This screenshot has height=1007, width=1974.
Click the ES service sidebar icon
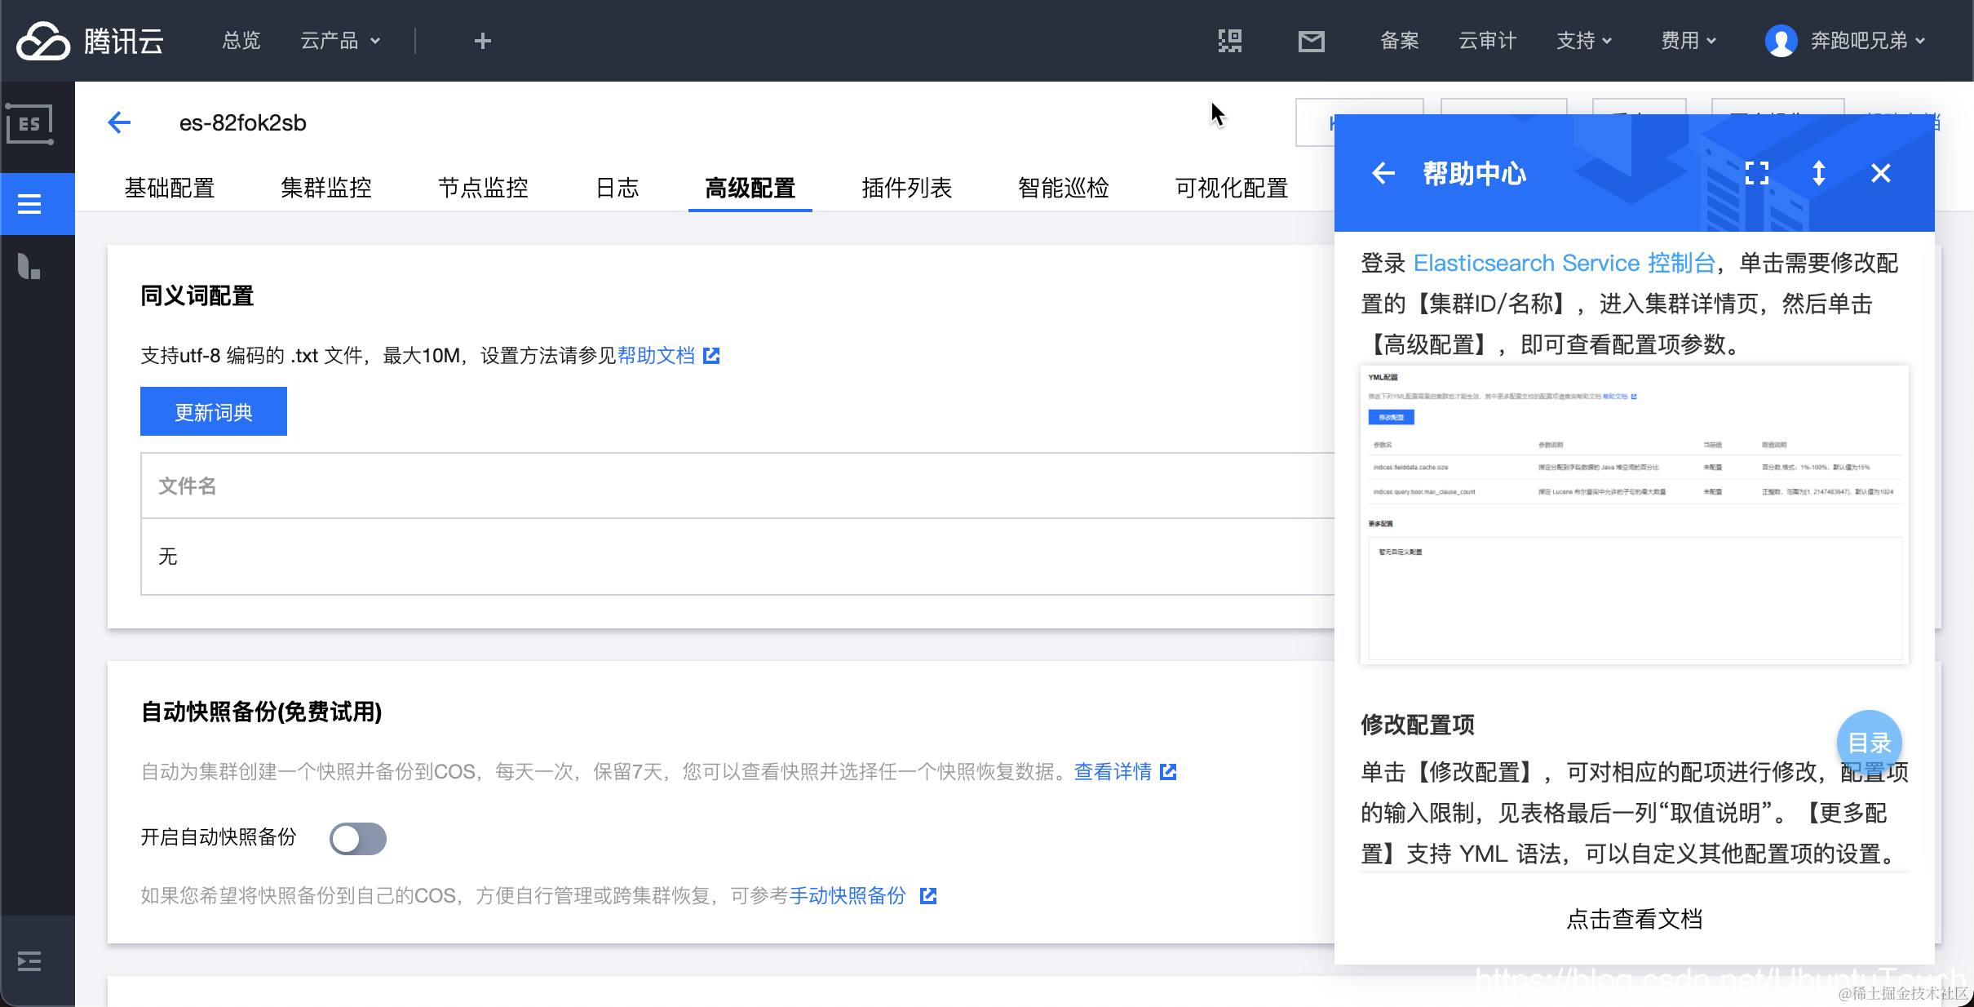tap(30, 125)
